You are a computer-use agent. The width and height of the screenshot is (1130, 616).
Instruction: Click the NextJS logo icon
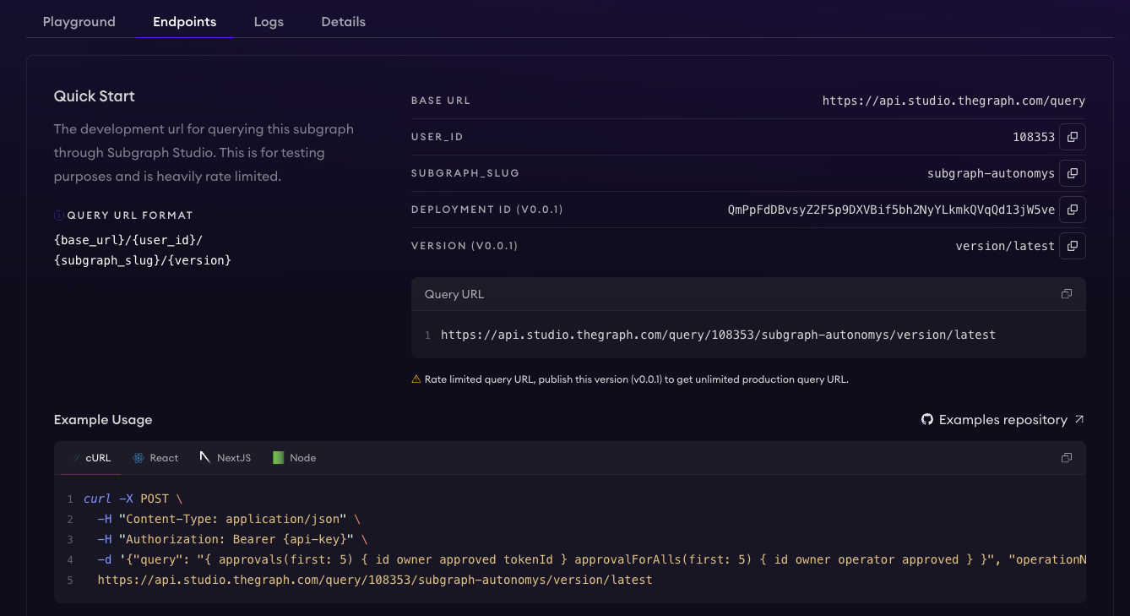point(205,457)
